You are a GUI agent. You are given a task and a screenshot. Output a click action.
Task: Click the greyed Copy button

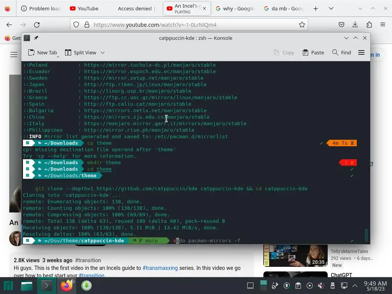coord(284,52)
